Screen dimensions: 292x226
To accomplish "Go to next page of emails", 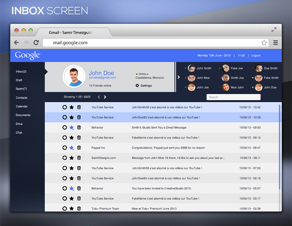I will click(x=105, y=97).
